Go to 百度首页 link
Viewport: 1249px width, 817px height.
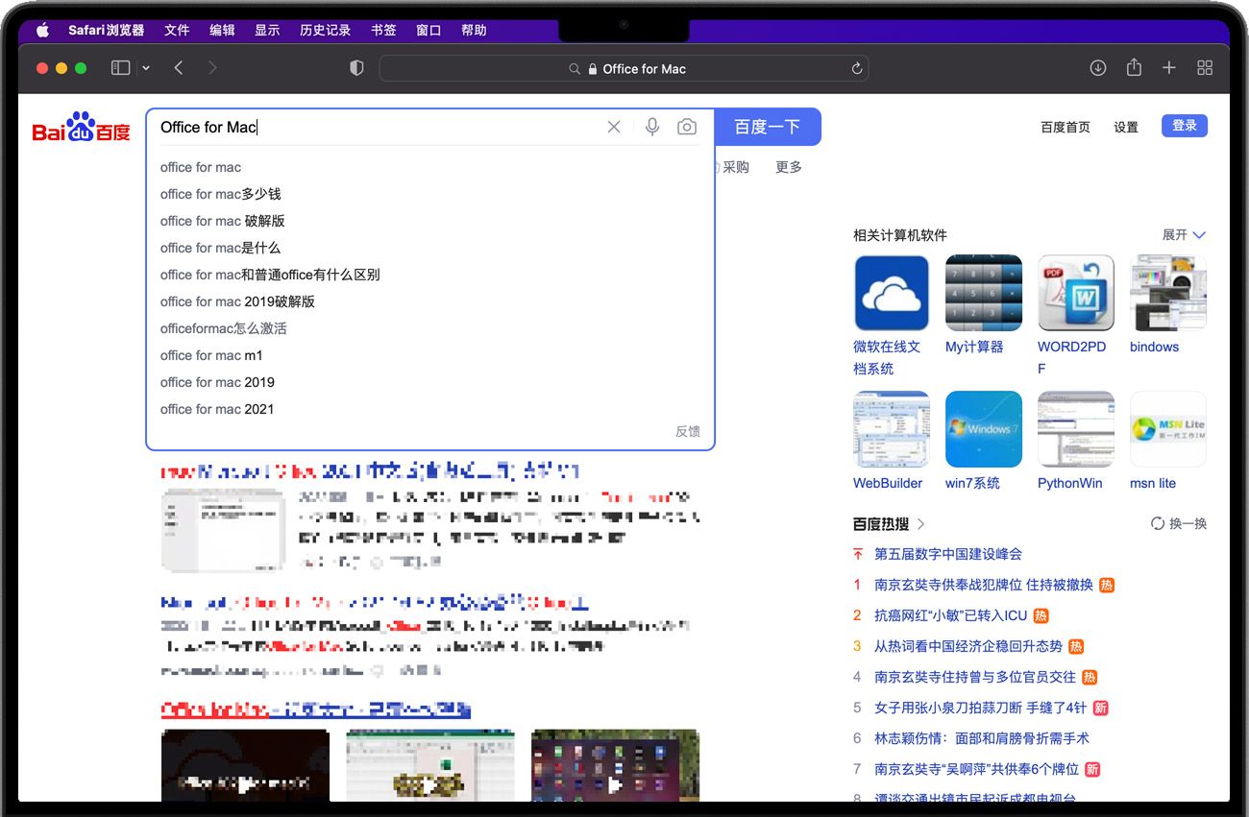pos(1065,127)
